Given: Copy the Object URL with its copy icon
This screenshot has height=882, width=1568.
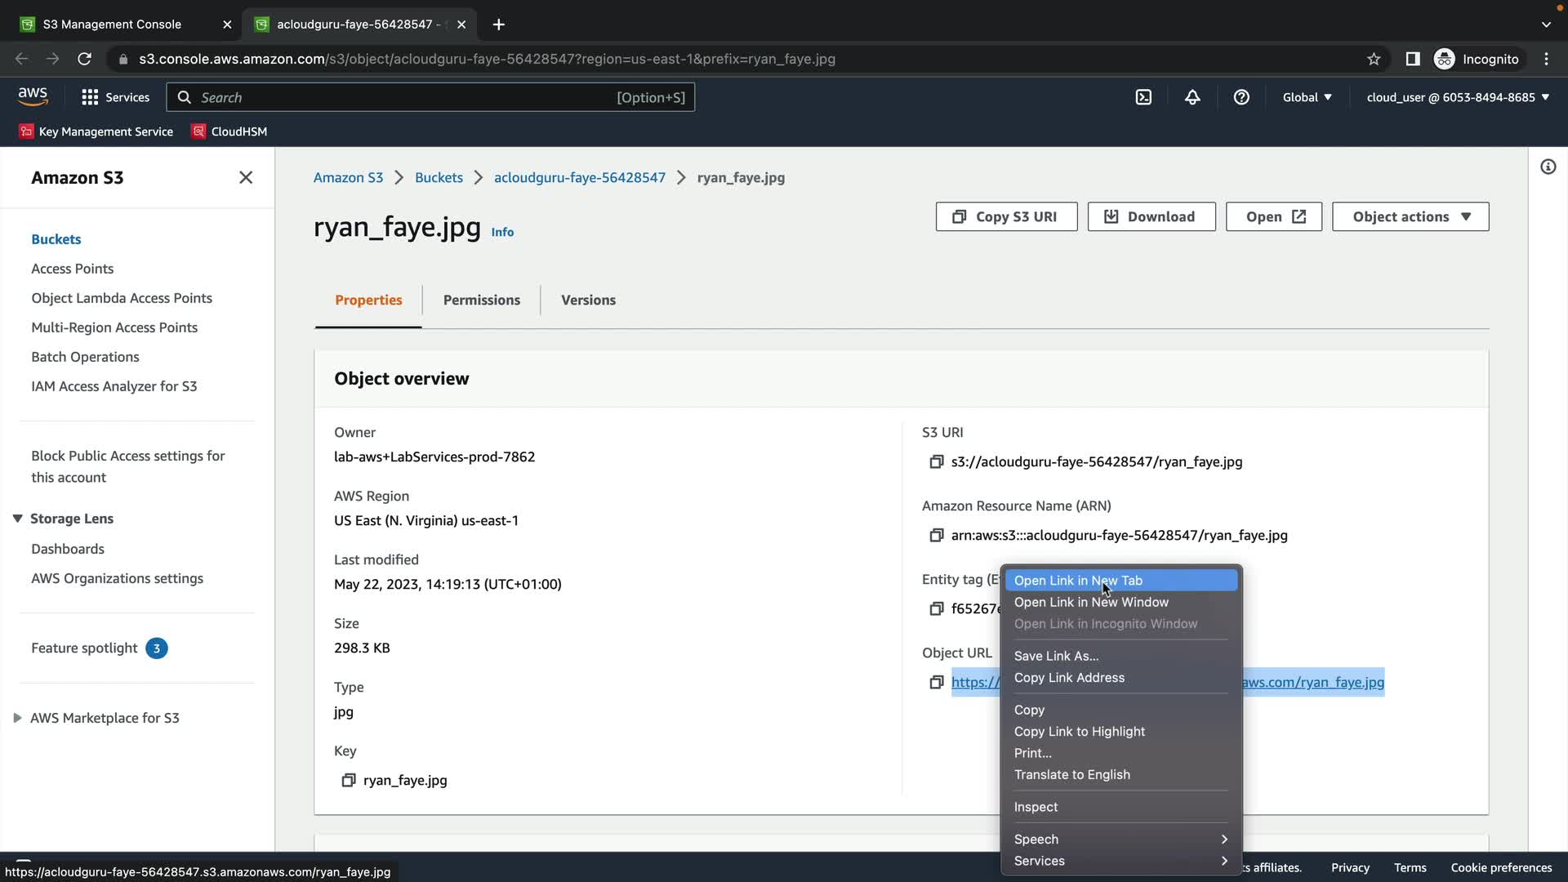Looking at the screenshot, I should click(937, 683).
